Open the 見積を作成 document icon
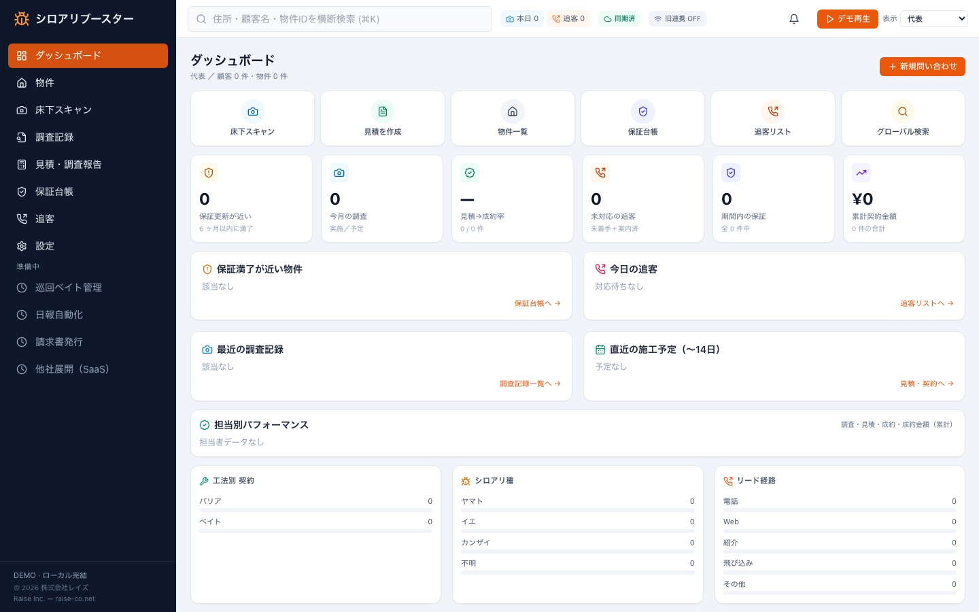 383,112
